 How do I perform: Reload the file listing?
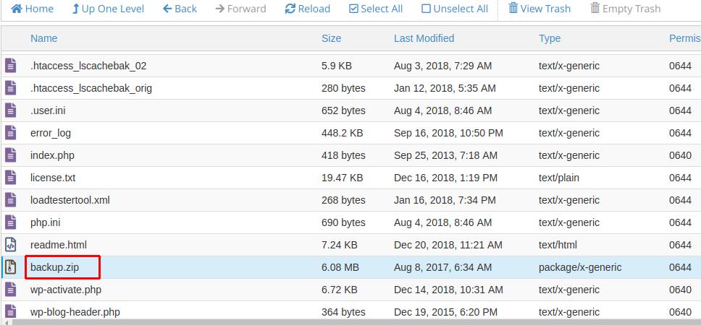pos(307,9)
